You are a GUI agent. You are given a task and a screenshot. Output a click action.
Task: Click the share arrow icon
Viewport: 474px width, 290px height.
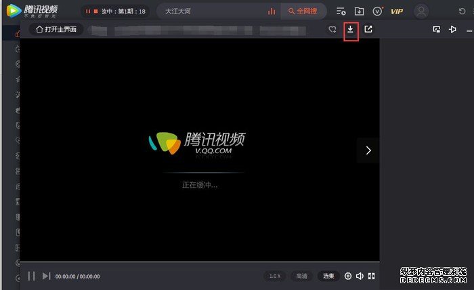tap(368, 29)
